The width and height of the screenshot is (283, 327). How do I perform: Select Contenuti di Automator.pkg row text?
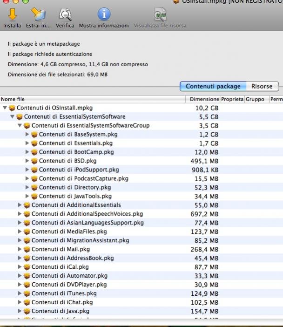(69, 276)
